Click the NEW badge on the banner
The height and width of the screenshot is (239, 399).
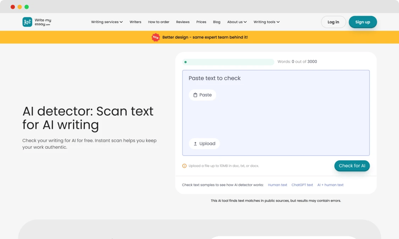coord(155,37)
